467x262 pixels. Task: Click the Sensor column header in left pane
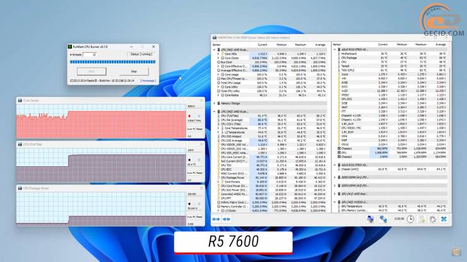click(216, 45)
